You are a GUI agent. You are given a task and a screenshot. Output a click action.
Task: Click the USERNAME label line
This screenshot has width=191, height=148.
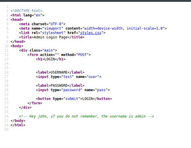pos(60,72)
